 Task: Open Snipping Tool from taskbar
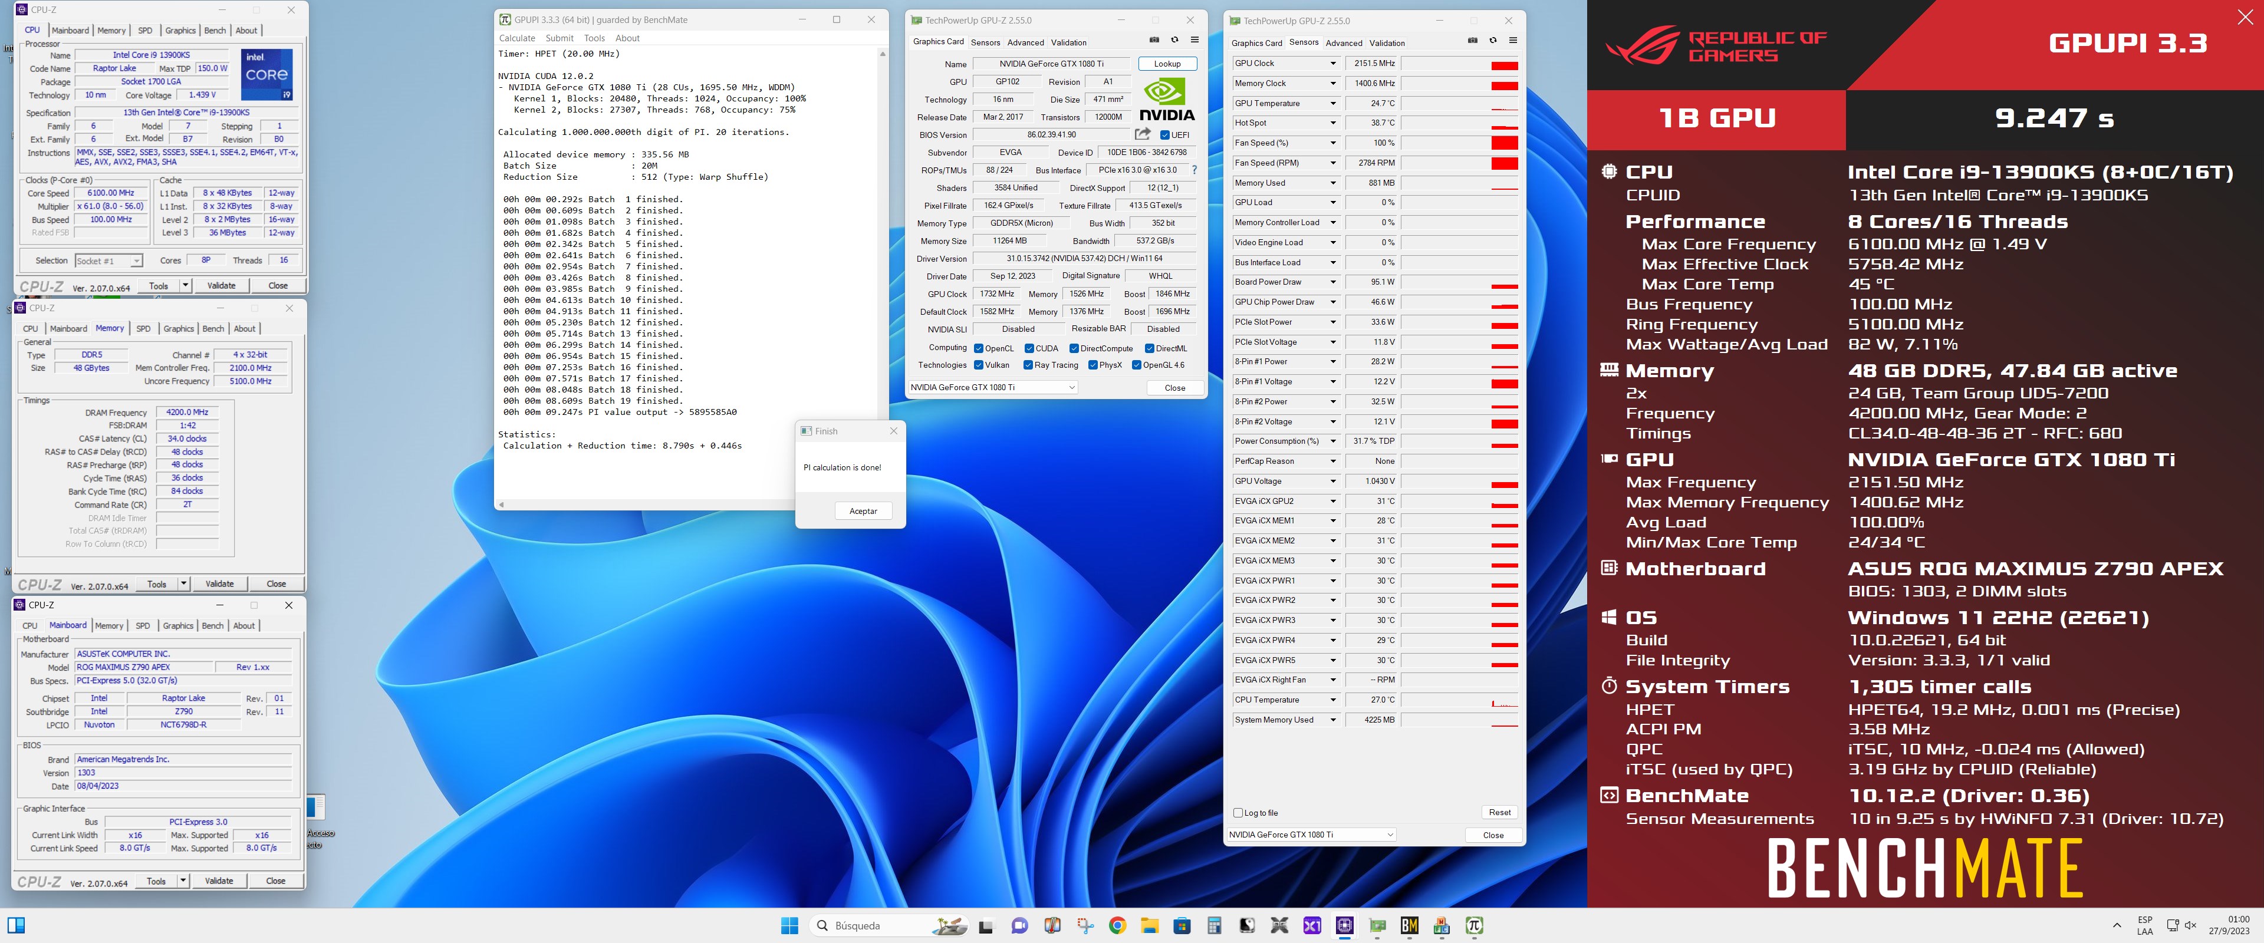pyautogui.click(x=1085, y=925)
